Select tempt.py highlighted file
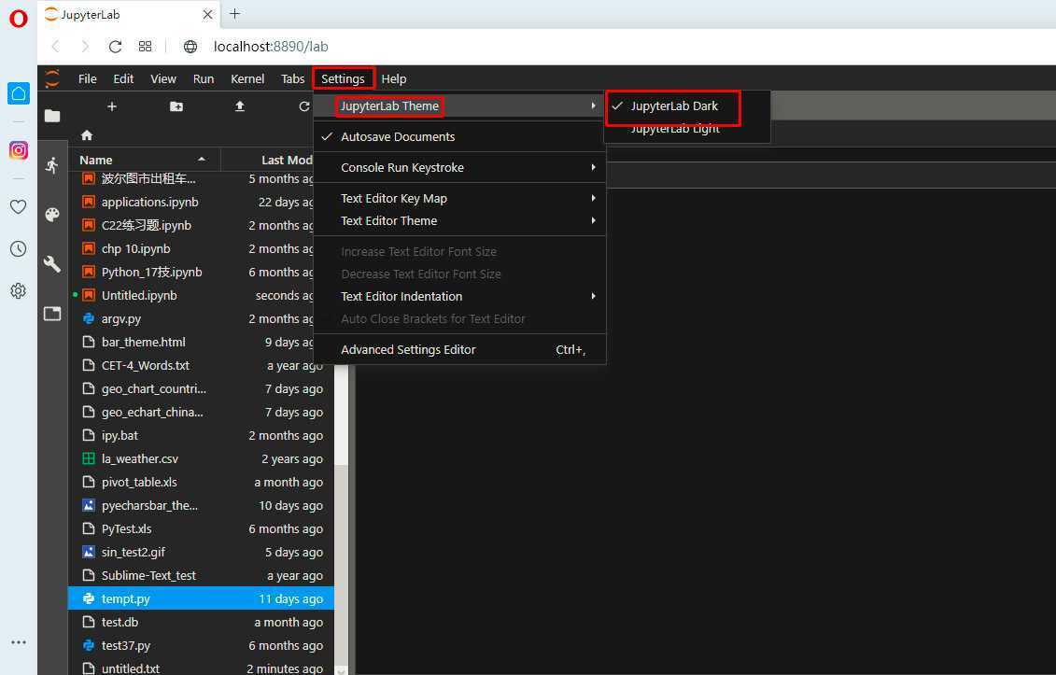Screen dimensions: 1056x675 pos(202,598)
